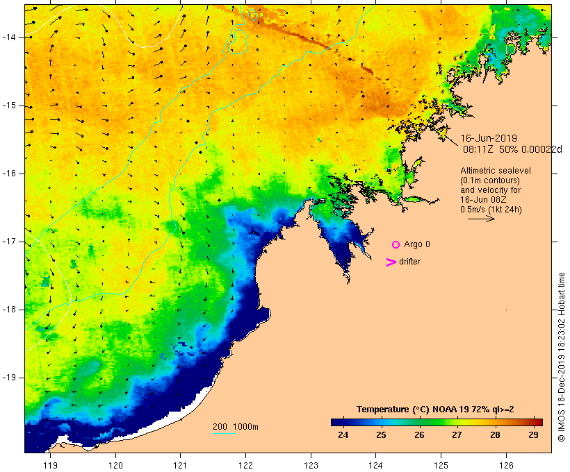Click the longitude axis label '124'
This screenshot has width=570, height=472.
click(376, 465)
